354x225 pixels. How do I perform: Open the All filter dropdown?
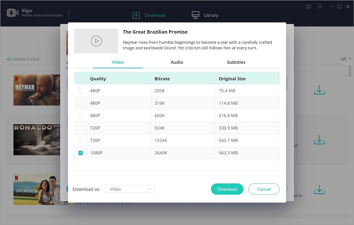coord(346,59)
